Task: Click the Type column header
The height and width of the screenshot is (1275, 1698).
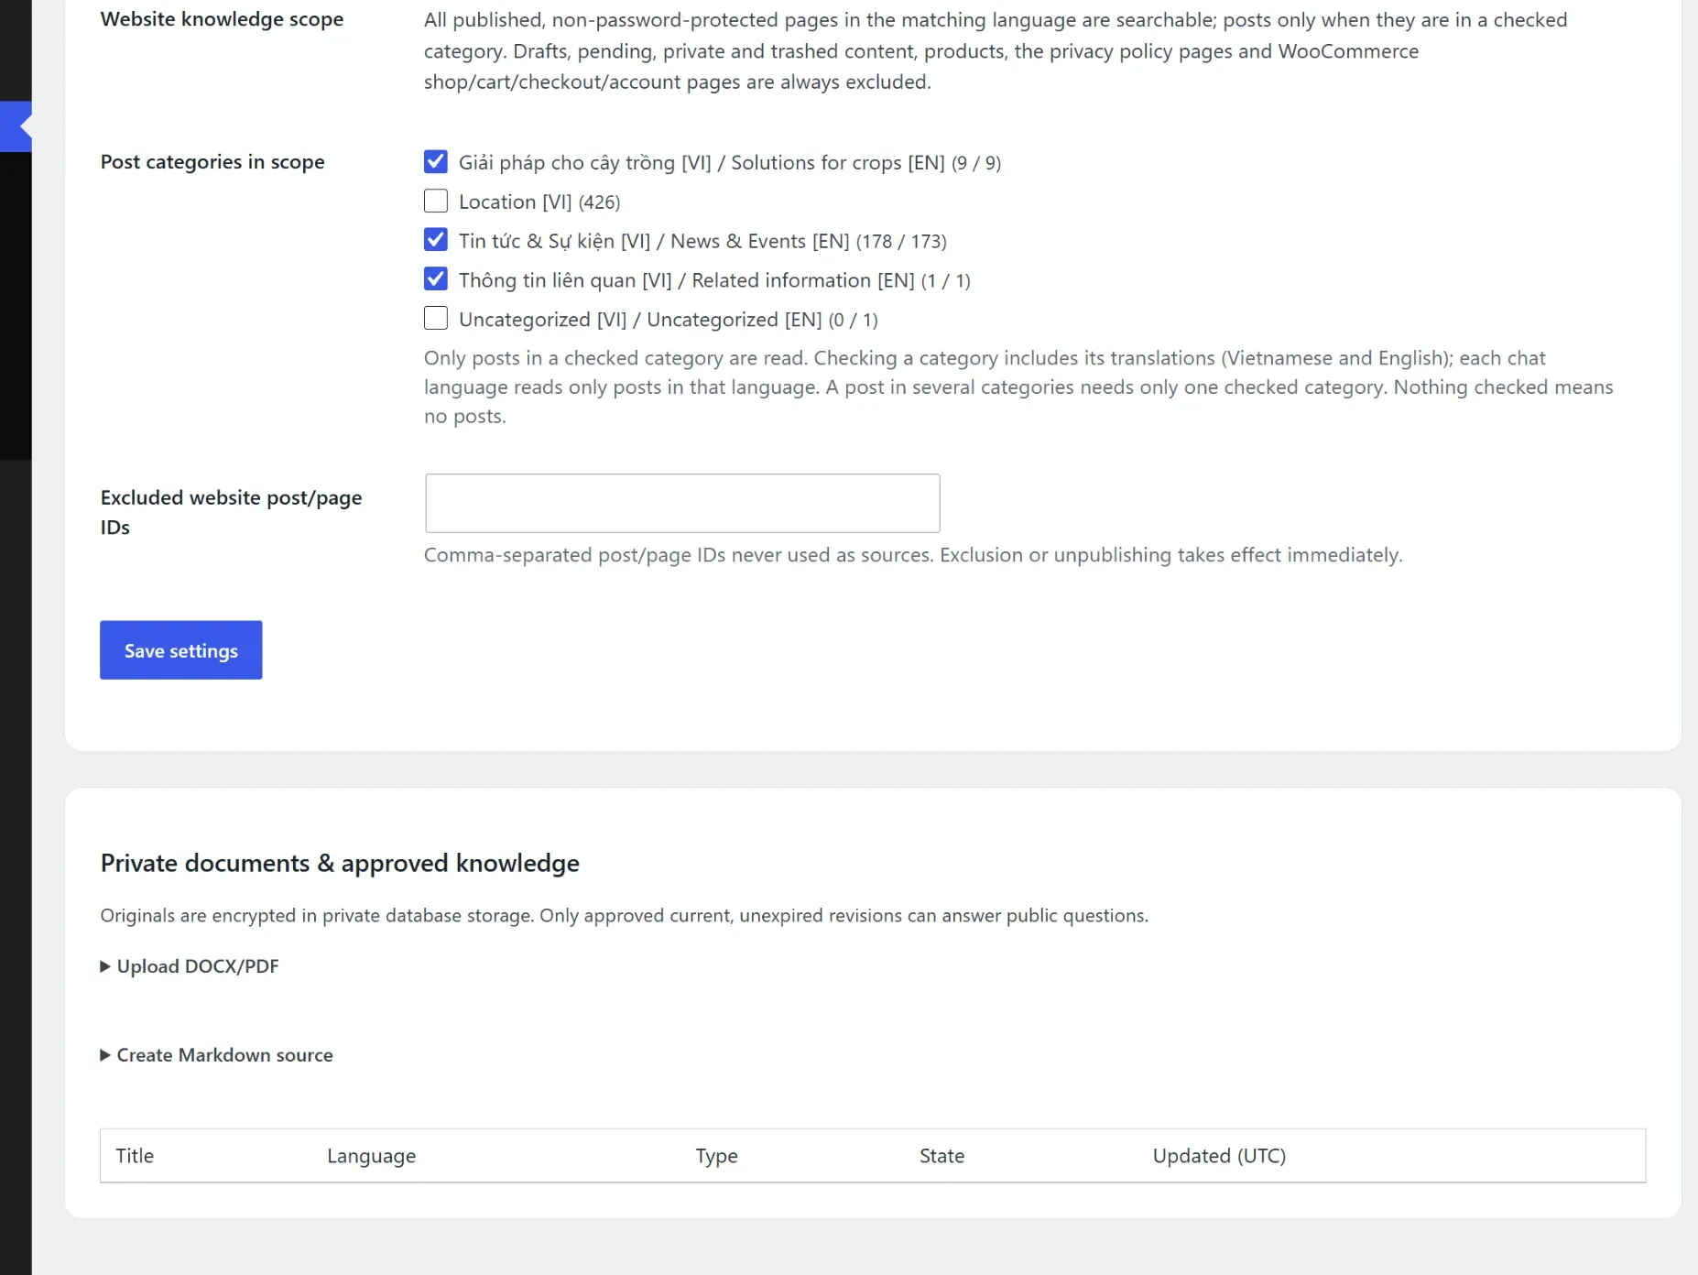Action: click(x=716, y=1156)
